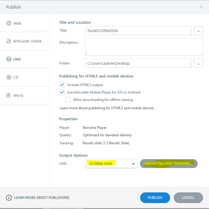Click the CD disc icon
Viewport: 209px width, 209px height.
(x=9, y=77)
